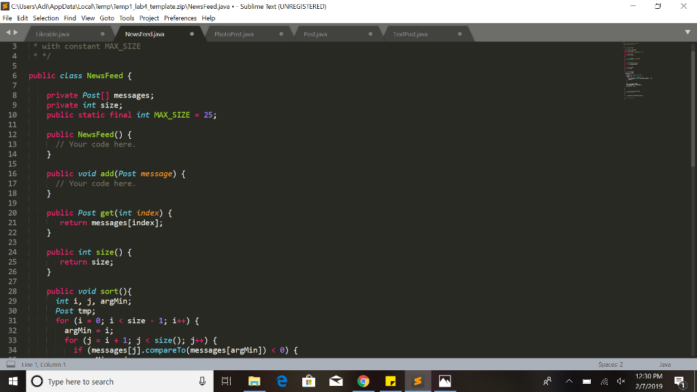The image size is (697, 392).
Task: Open Task View on the taskbar
Action: 226,381
